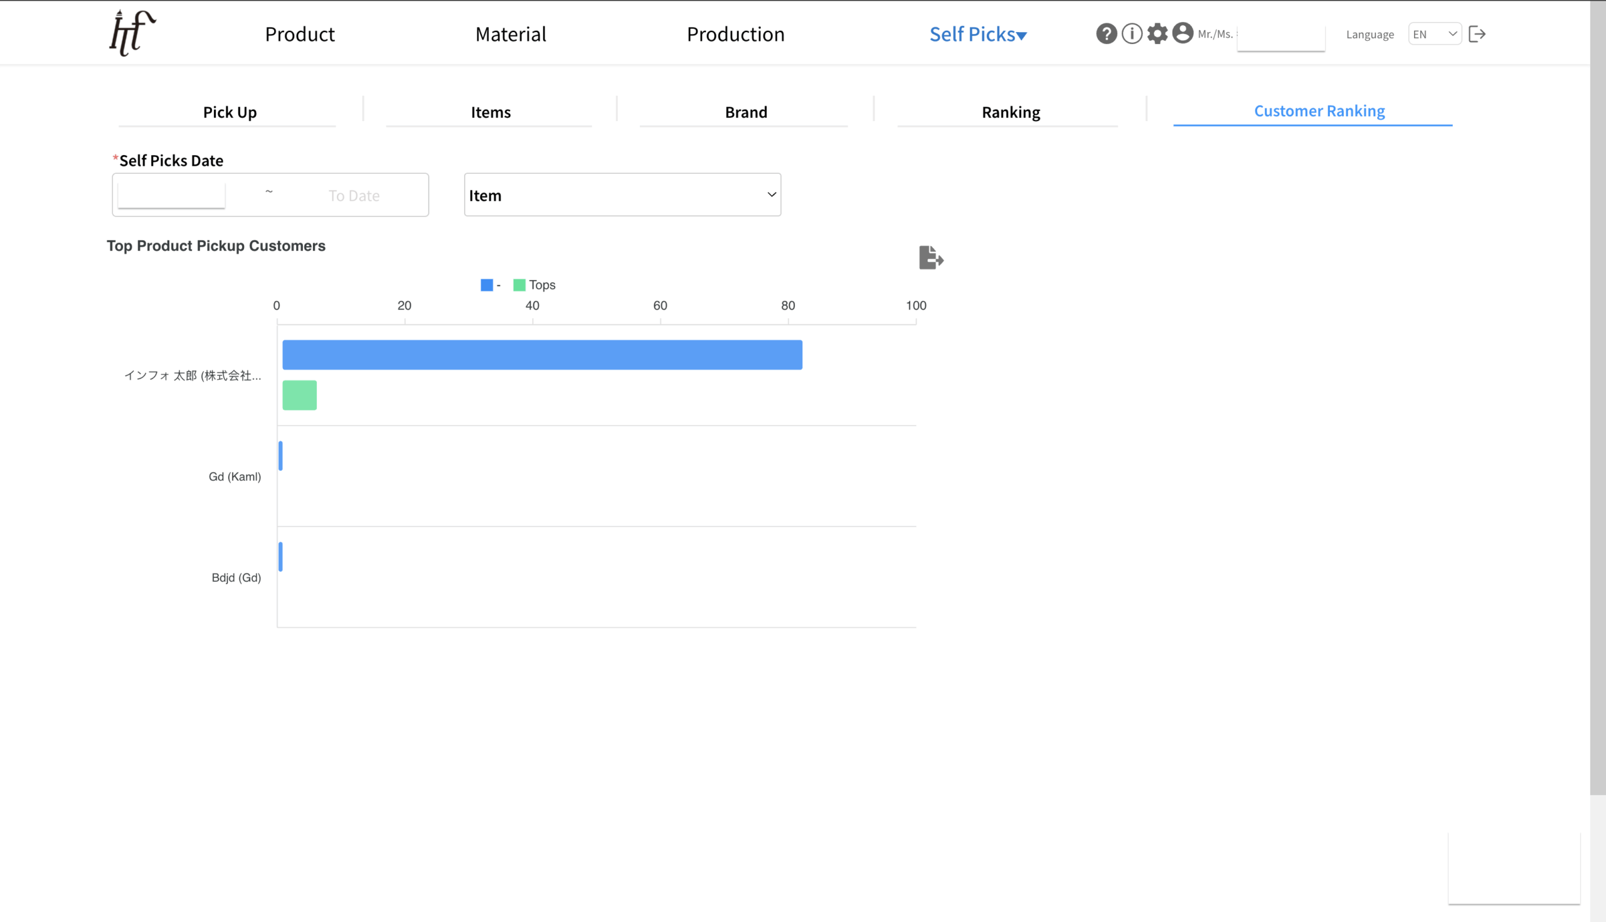Click the To Date field
This screenshot has height=922, width=1606.
(354, 196)
